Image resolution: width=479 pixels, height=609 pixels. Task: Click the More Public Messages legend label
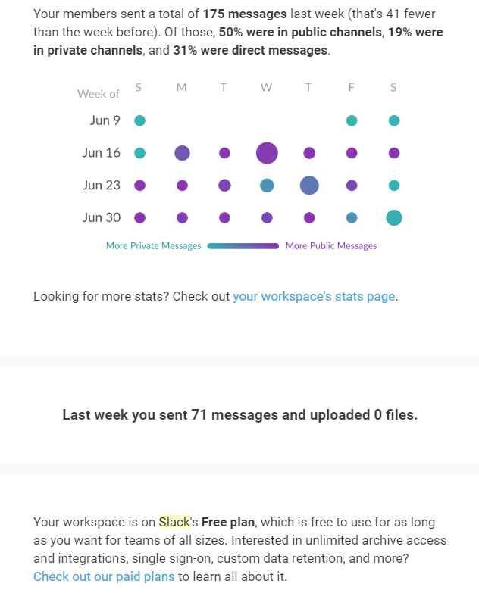pos(331,246)
